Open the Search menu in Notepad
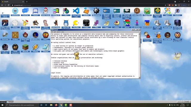The width and height of the screenshot is (191, 107). pos(59,32)
